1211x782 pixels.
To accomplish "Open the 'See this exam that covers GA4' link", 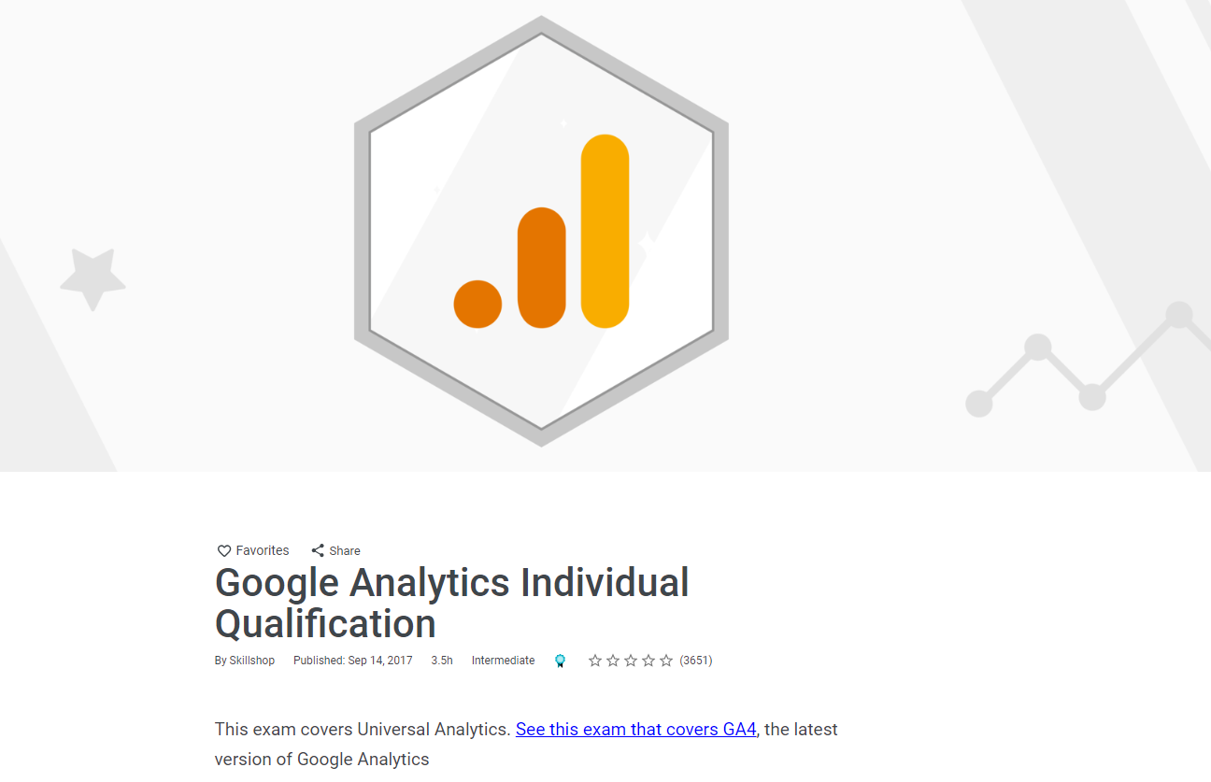I will click(635, 729).
